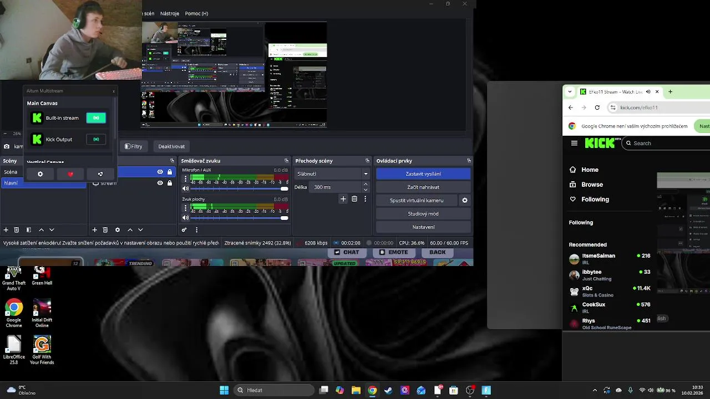Image resolution: width=710 pixels, height=399 pixels.
Task: Add a scene transition with plus icon
Action: pyautogui.click(x=343, y=199)
